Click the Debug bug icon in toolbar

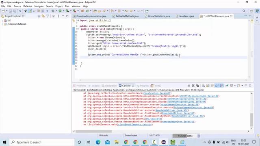(x=53, y=11)
